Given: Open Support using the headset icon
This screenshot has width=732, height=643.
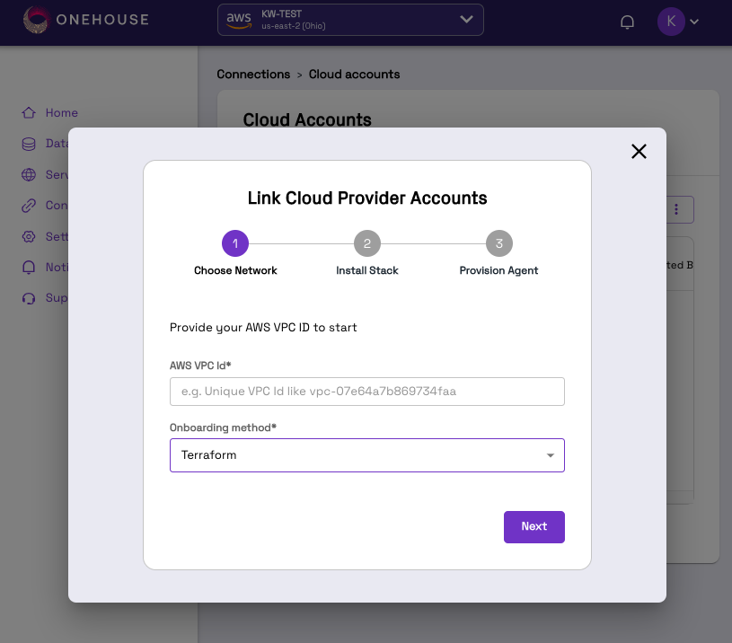Looking at the screenshot, I should pos(28,297).
